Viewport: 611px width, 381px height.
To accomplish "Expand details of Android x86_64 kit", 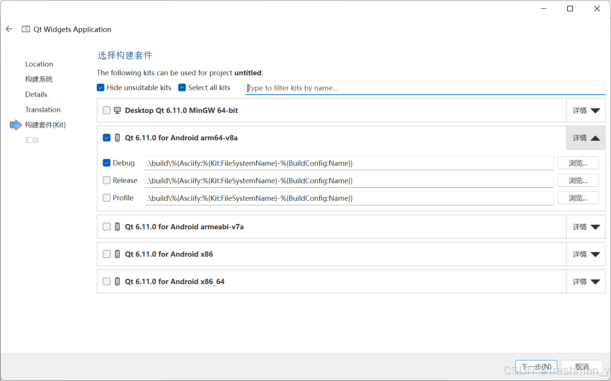I will click(x=586, y=282).
